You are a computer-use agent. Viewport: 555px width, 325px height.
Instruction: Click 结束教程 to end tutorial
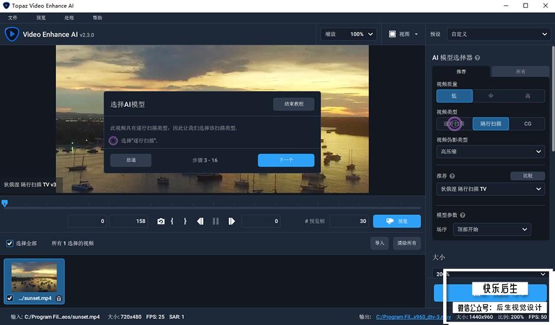click(x=294, y=104)
